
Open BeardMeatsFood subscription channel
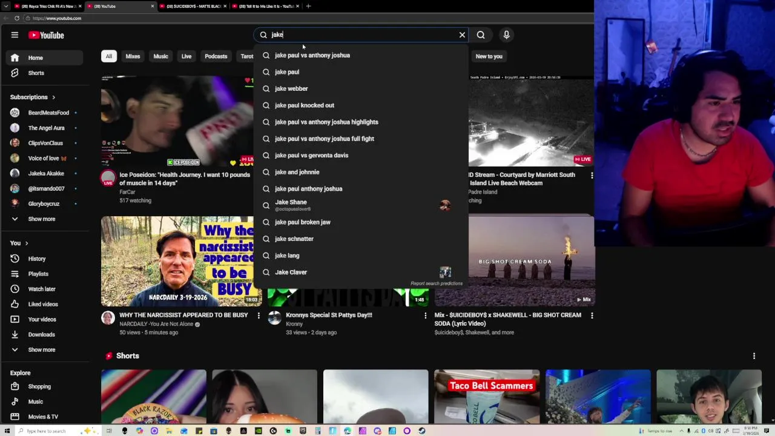(x=45, y=113)
